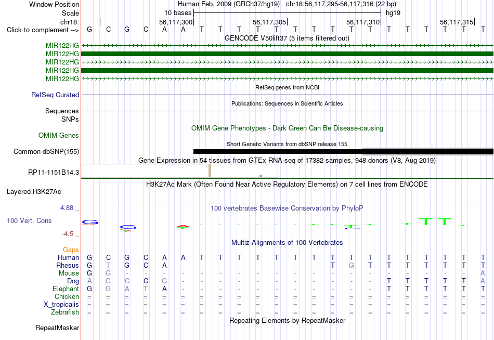Open the H3K27Ac Mark track title

(287, 185)
